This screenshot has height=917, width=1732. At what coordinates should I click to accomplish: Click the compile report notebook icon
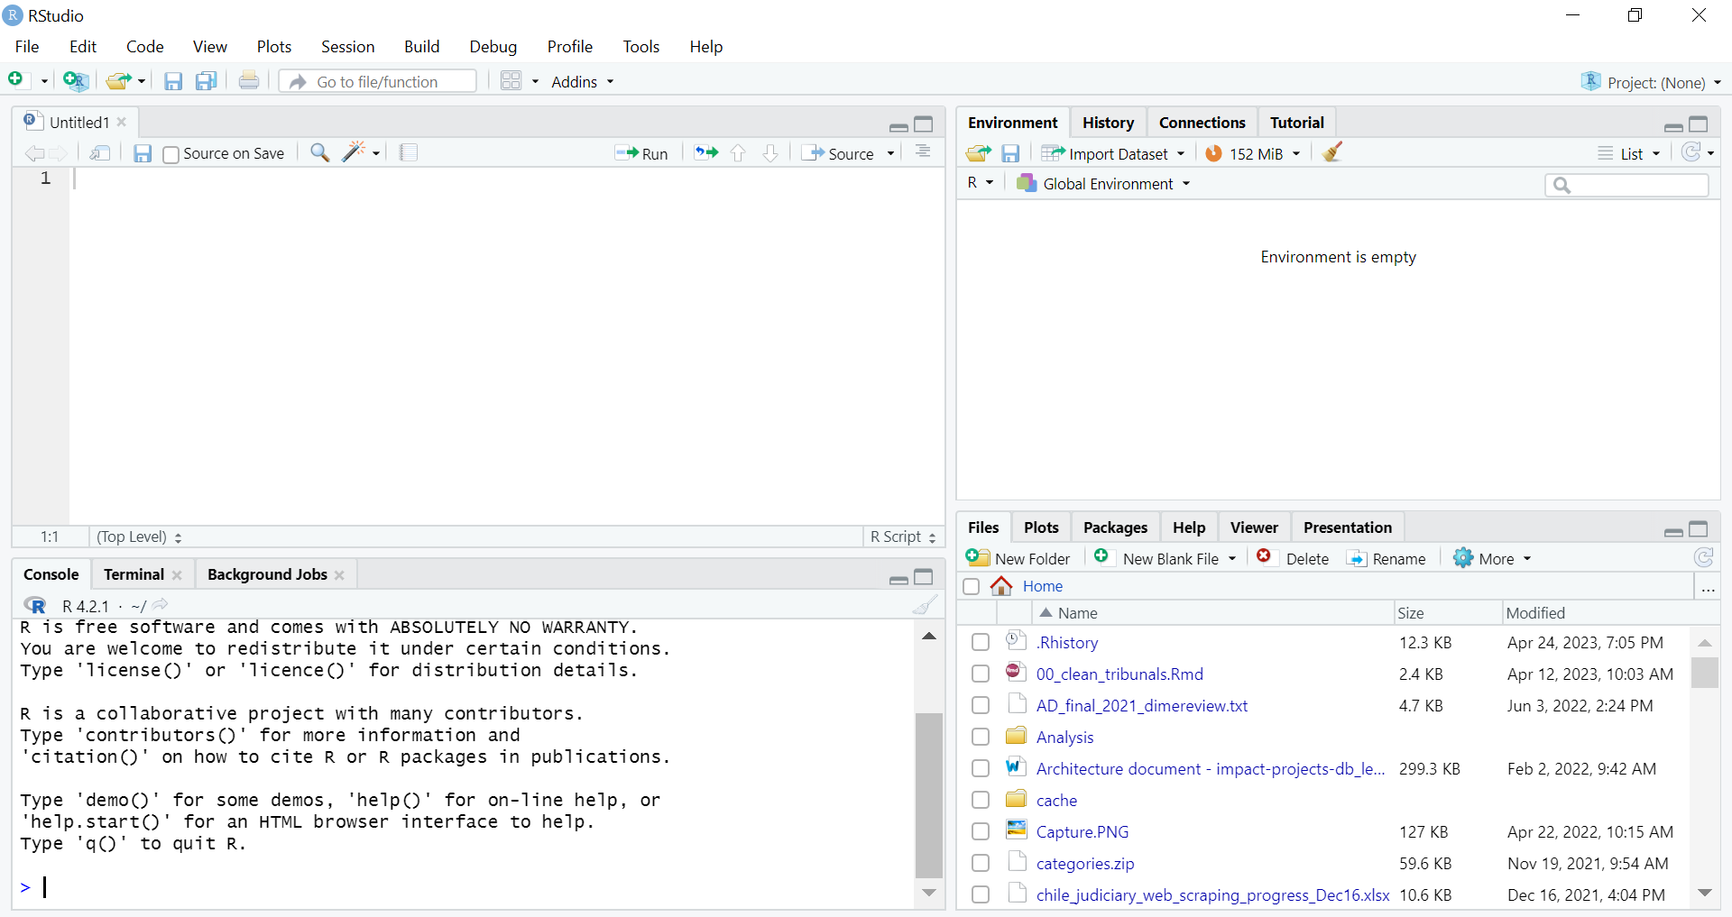pos(409,153)
